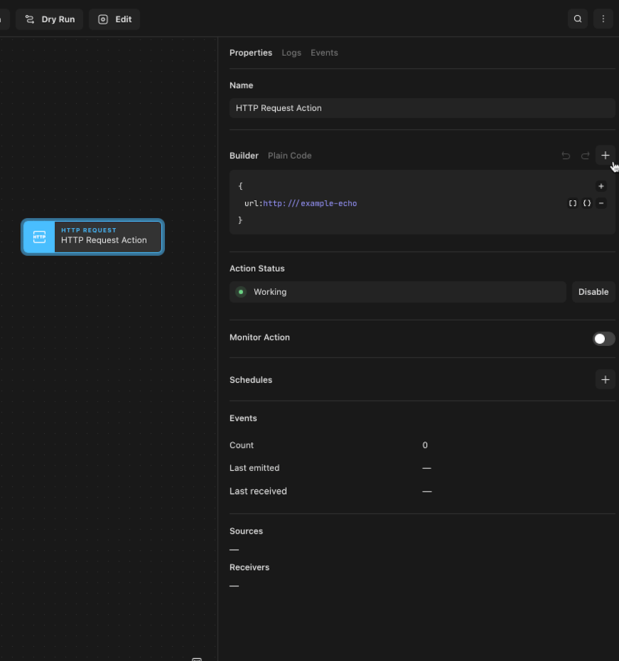This screenshot has width=619, height=661.
Task: Switch to the Events tab
Action: 324,53
